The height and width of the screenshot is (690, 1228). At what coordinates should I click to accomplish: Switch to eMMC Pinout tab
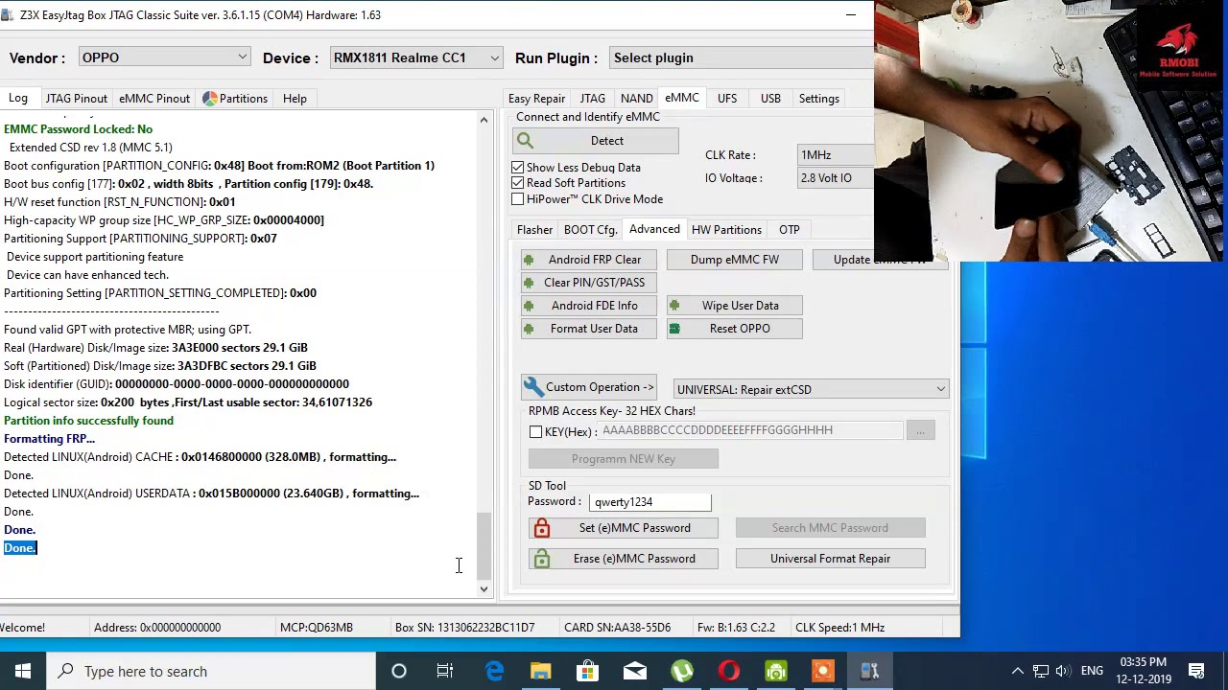pyautogui.click(x=153, y=99)
